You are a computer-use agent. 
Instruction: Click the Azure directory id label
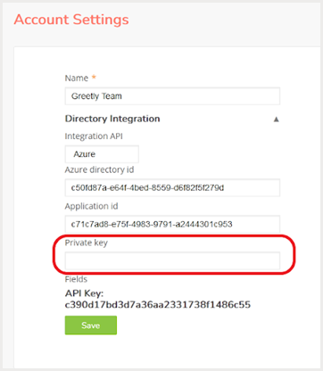pyautogui.click(x=99, y=169)
